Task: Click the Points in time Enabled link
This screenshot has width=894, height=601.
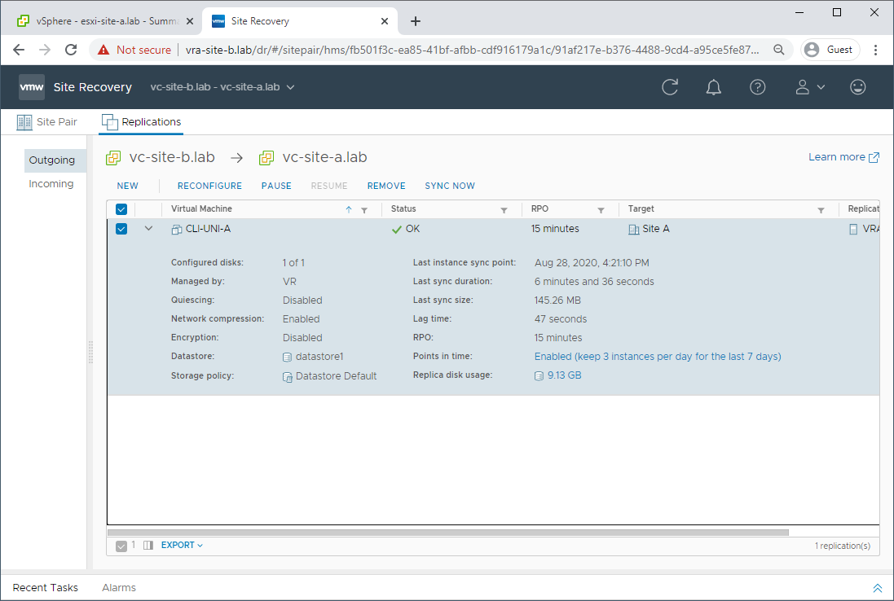Action: pyautogui.click(x=658, y=357)
